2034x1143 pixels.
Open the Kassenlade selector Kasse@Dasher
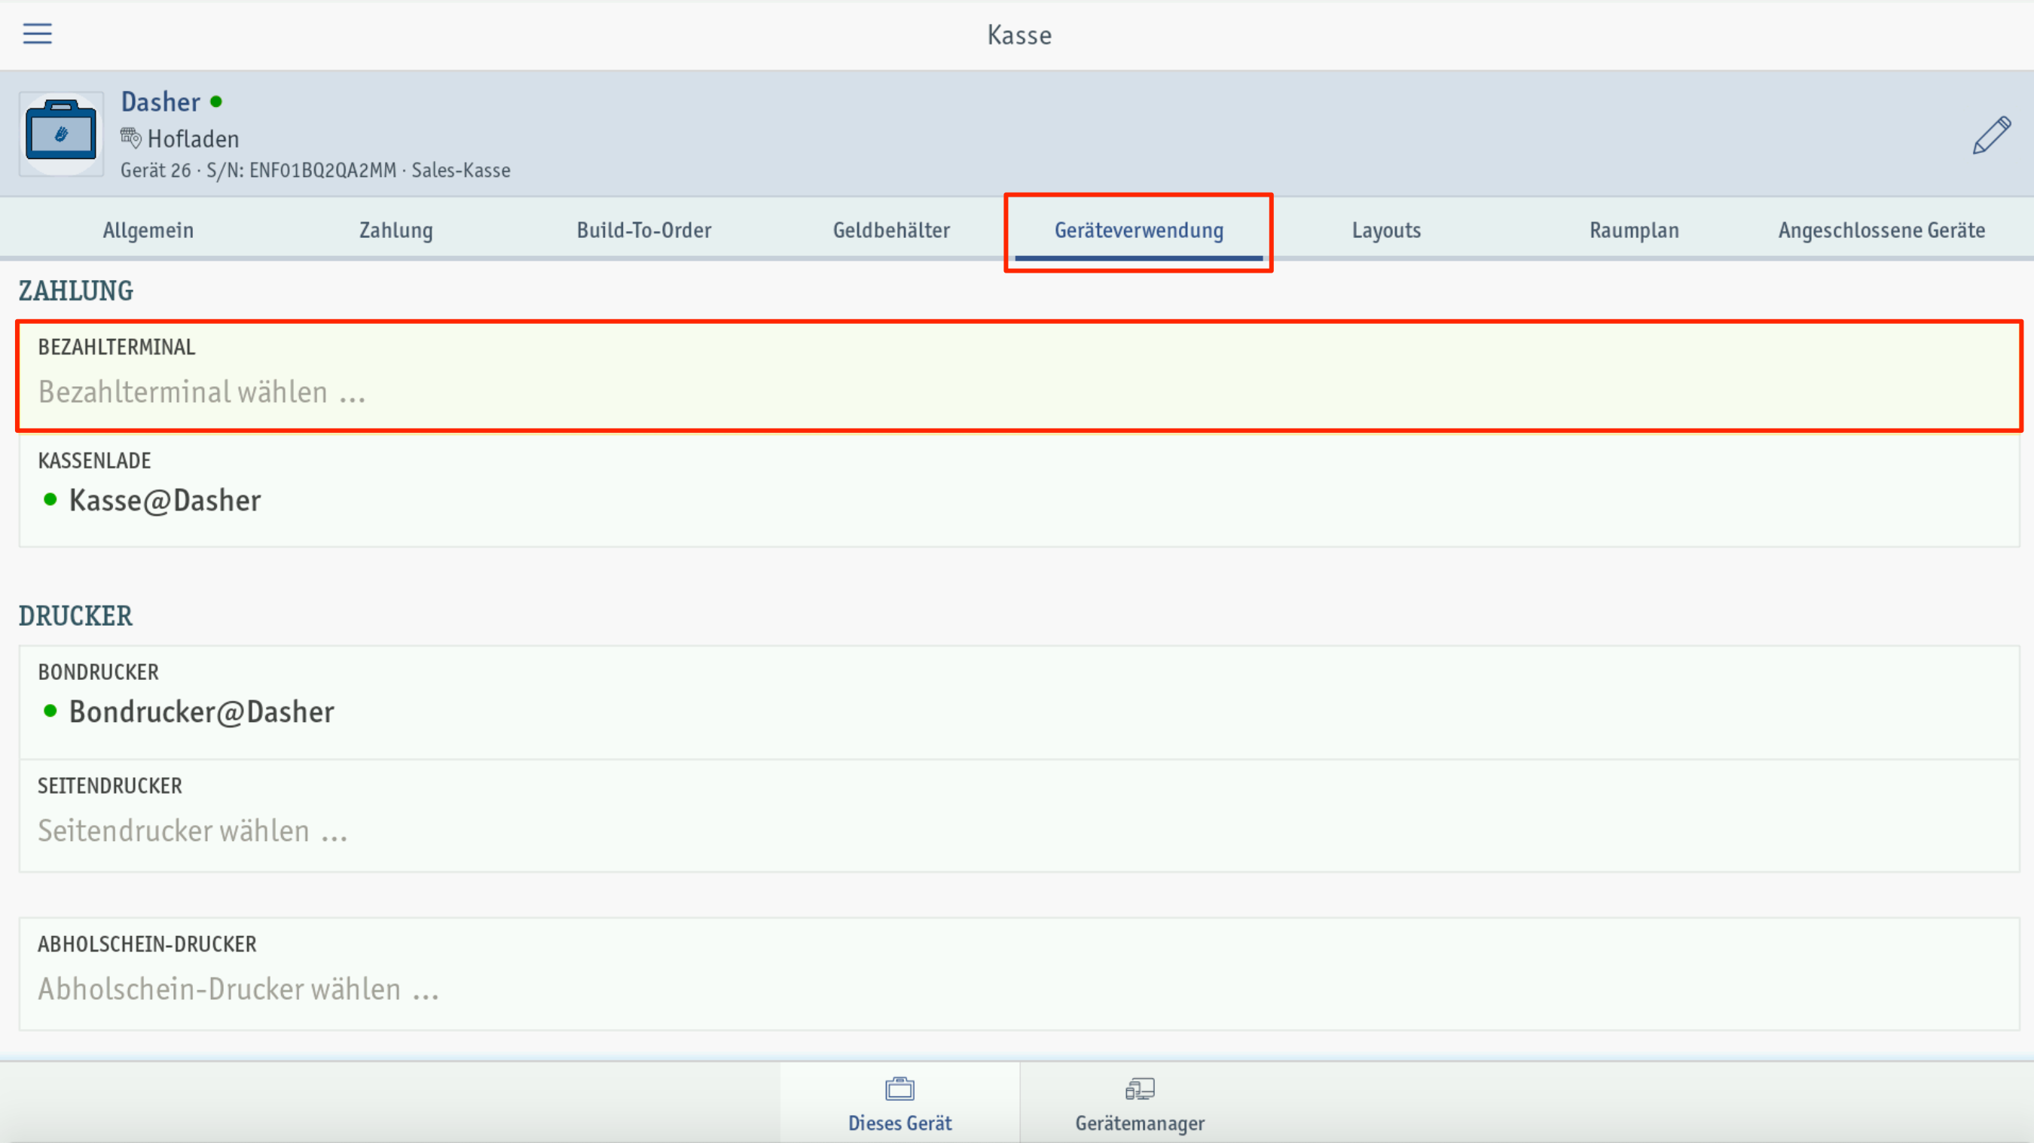(x=1019, y=489)
